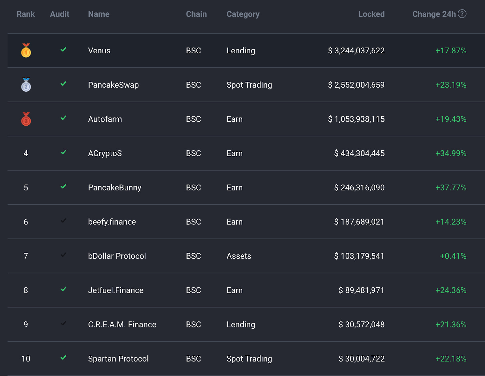Click the rank number 4 cell
The image size is (485, 376).
(x=26, y=154)
